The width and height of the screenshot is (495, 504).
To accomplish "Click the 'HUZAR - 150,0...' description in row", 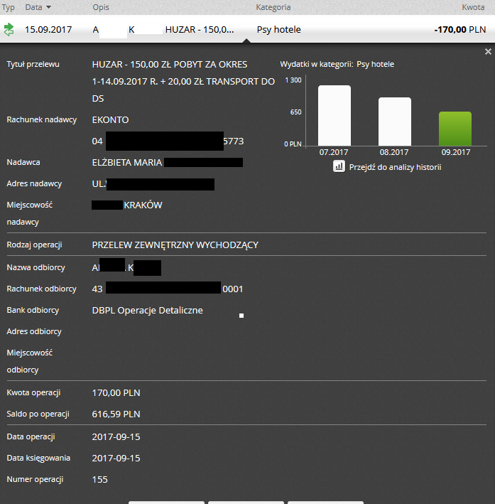I will tap(200, 30).
